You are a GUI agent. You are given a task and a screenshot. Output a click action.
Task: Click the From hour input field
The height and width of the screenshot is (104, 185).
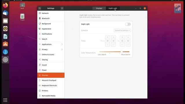point(108,41)
